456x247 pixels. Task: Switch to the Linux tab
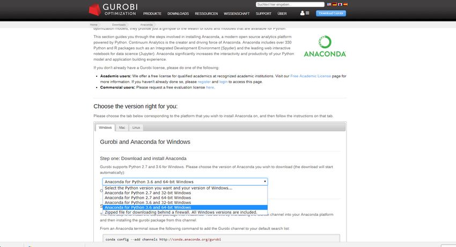[x=136, y=128]
